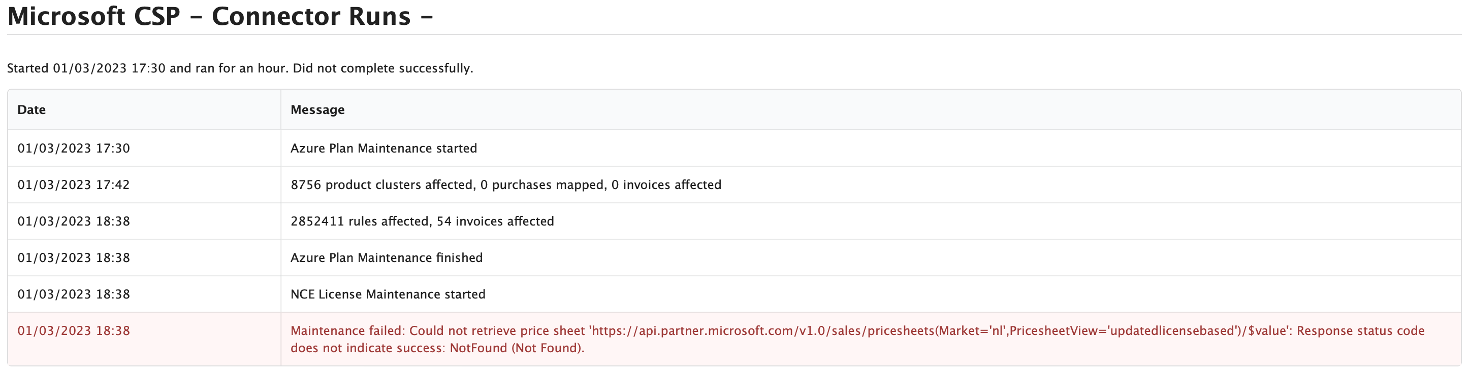Click the "Did not complete successfully" status text

click(382, 68)
